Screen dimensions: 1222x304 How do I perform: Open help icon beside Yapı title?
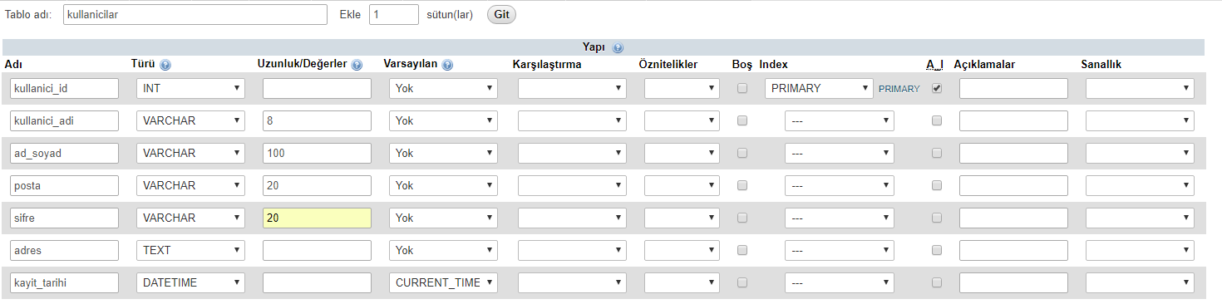pyautogui.click(x=618, y=48)
